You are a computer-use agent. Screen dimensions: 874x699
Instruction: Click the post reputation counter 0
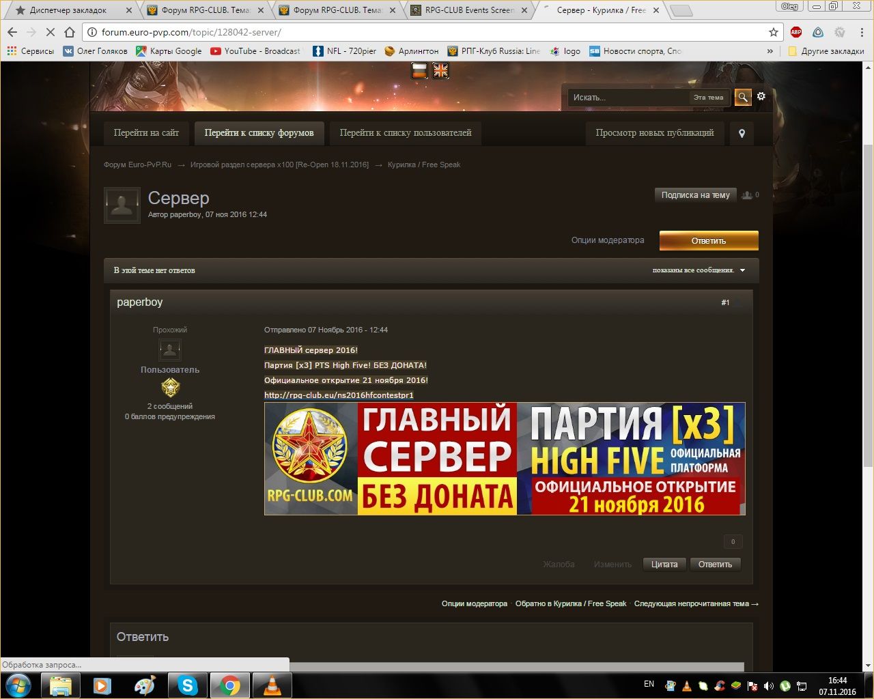point(733,542)
